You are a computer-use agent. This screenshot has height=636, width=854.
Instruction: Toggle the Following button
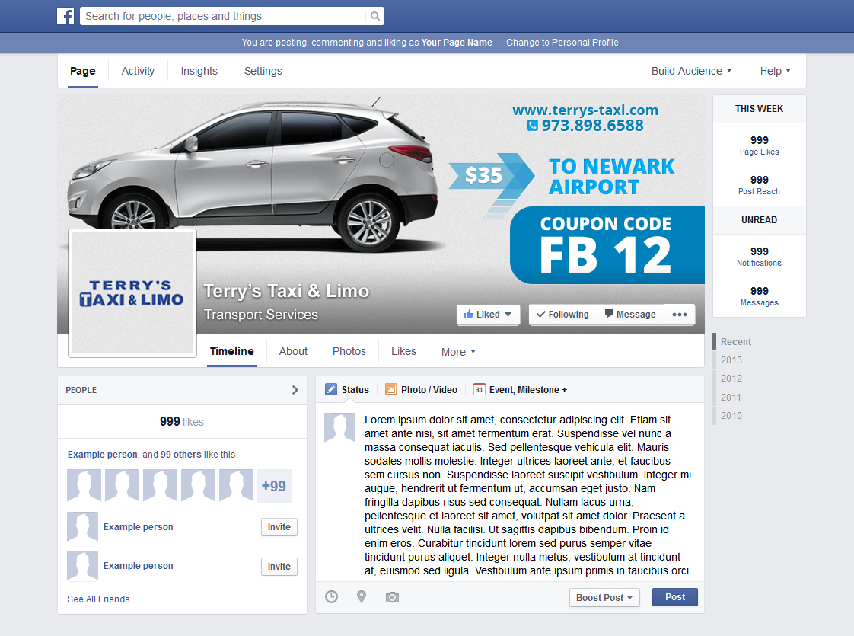pos(562,315)
